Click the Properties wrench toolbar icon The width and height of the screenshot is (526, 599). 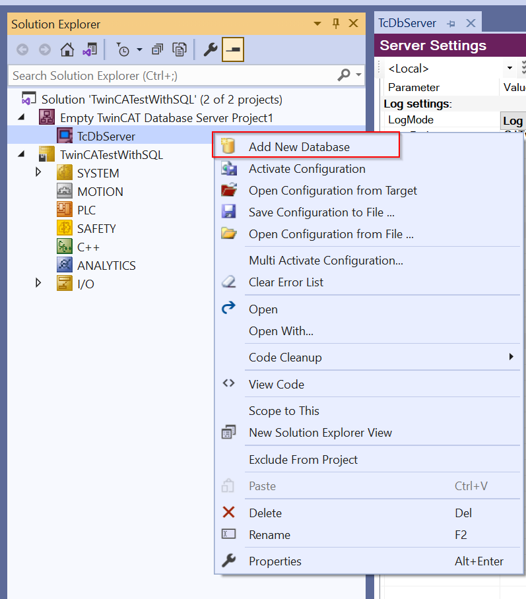211,49
